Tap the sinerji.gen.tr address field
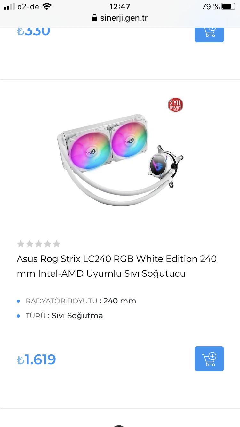This screenshot has height=427, width=240. point(120,18)
